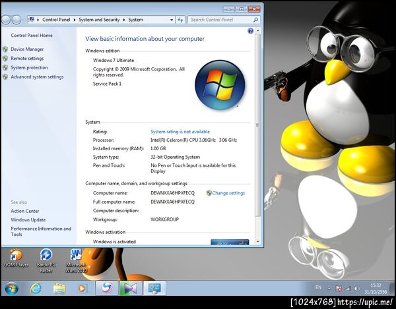The height and width of the screenshot is (309, 396).
Task: Click the Visual Studio icon on taskbar
Action: (x=131, y=288)
